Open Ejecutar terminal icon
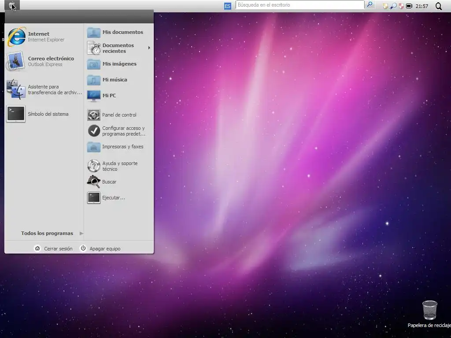This screenshot has width=451, height=338. [94, 198]
